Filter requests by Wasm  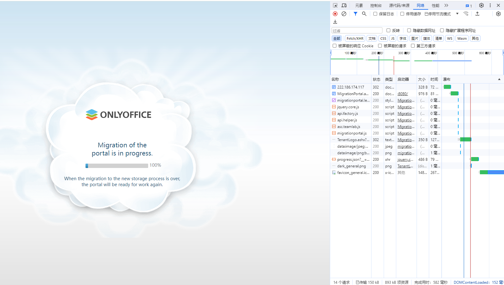pos(462,38)
